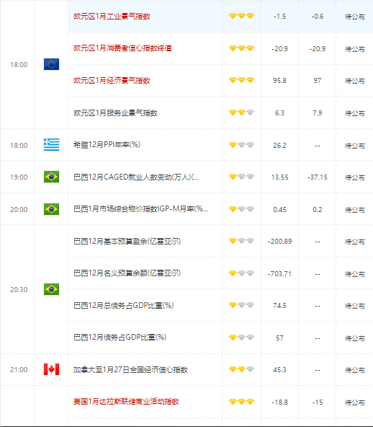The image size is (373, 427).
Task: Click importance hearts for 欧元区1月经济景气指数
Action: (x=241, y=80)
